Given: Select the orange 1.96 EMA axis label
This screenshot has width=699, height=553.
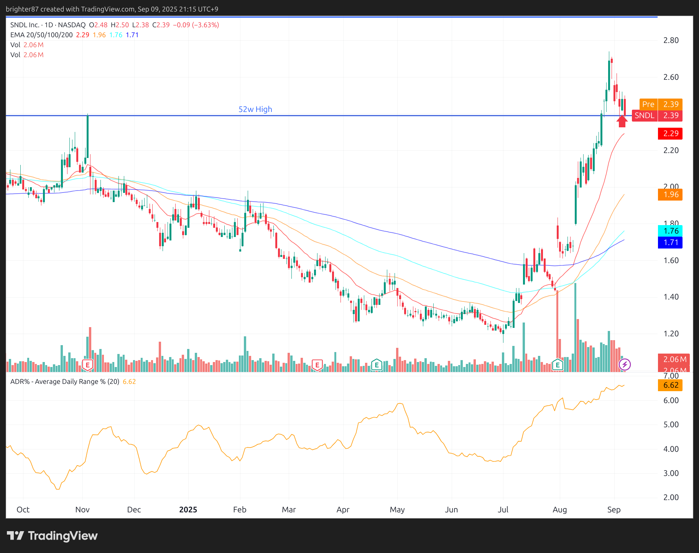Looking at the screenshot, I should [x=670, y=194].
